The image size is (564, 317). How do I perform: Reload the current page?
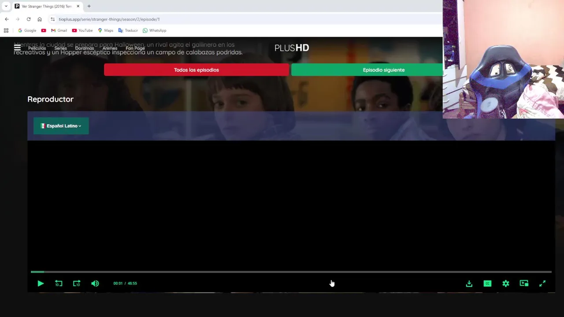point(29,19)
